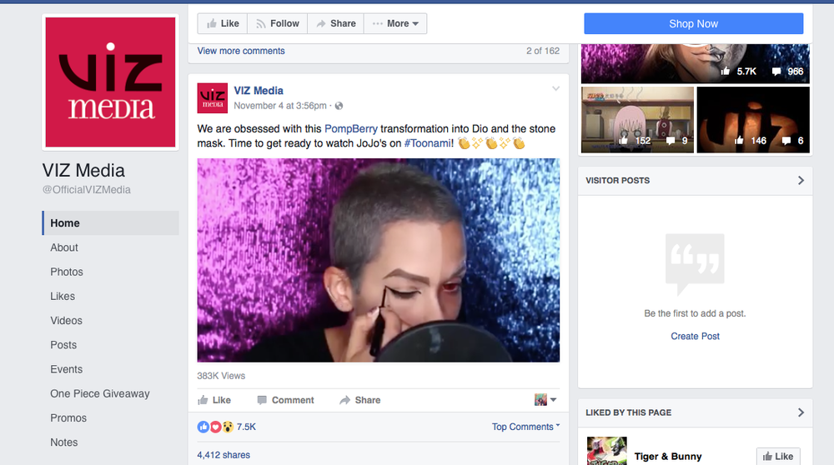Viewport: 834px width, 465px height.
Task: Open Tiger & Bunny page thumbnail
Action: click(x=607, y=451)
